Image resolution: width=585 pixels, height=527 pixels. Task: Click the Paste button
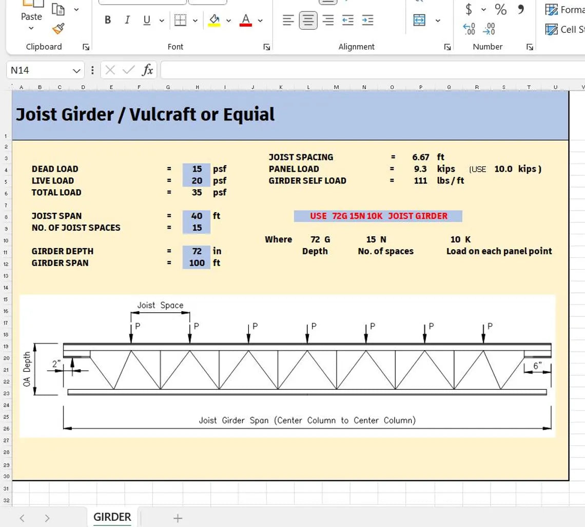coord(32,11)
